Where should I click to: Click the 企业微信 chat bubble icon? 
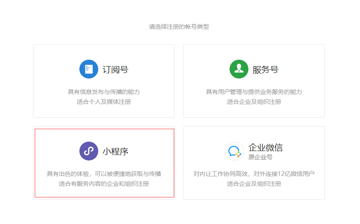click(x=234, y=151)
